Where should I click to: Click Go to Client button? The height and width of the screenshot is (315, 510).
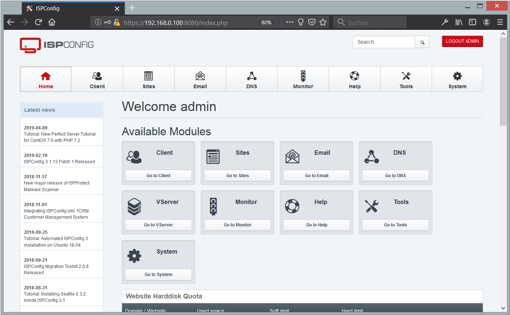point(158,176)
